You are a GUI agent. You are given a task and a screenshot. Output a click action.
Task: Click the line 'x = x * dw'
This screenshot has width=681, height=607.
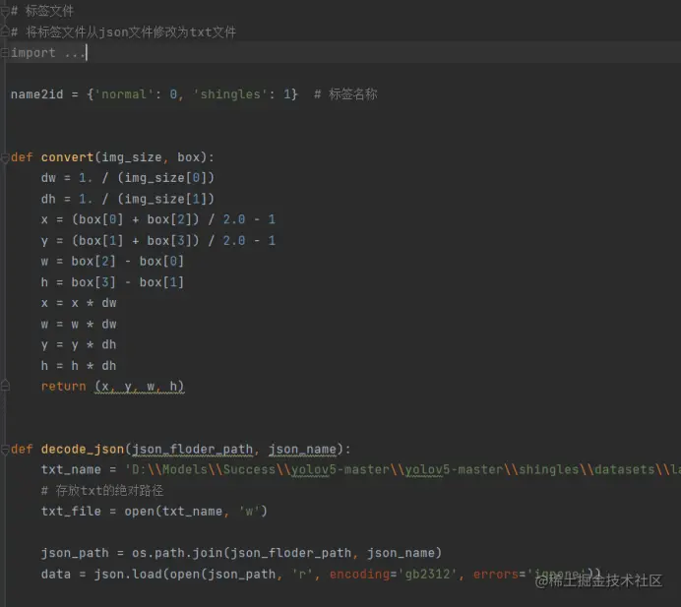tap(79, 303)
